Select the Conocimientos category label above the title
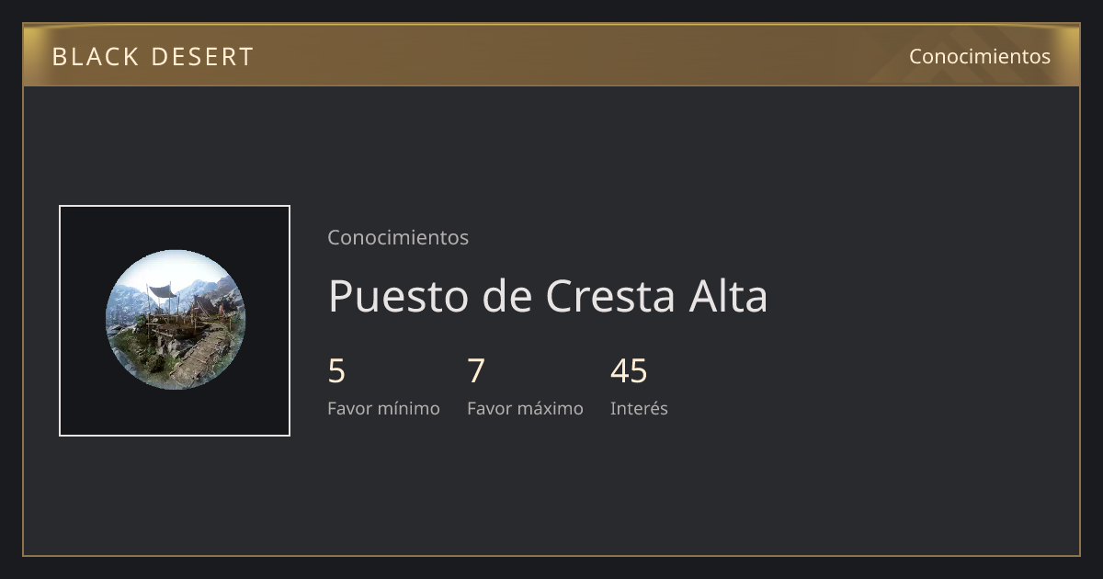 coord(398,237)
